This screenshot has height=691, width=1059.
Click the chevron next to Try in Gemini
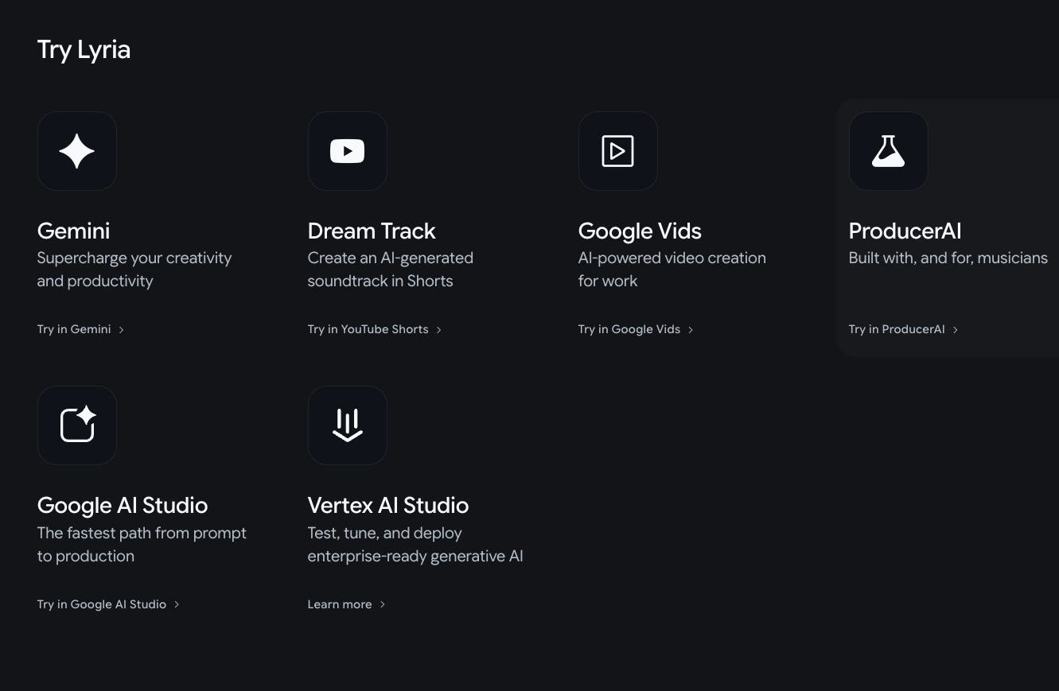click(x=122, y=330)
